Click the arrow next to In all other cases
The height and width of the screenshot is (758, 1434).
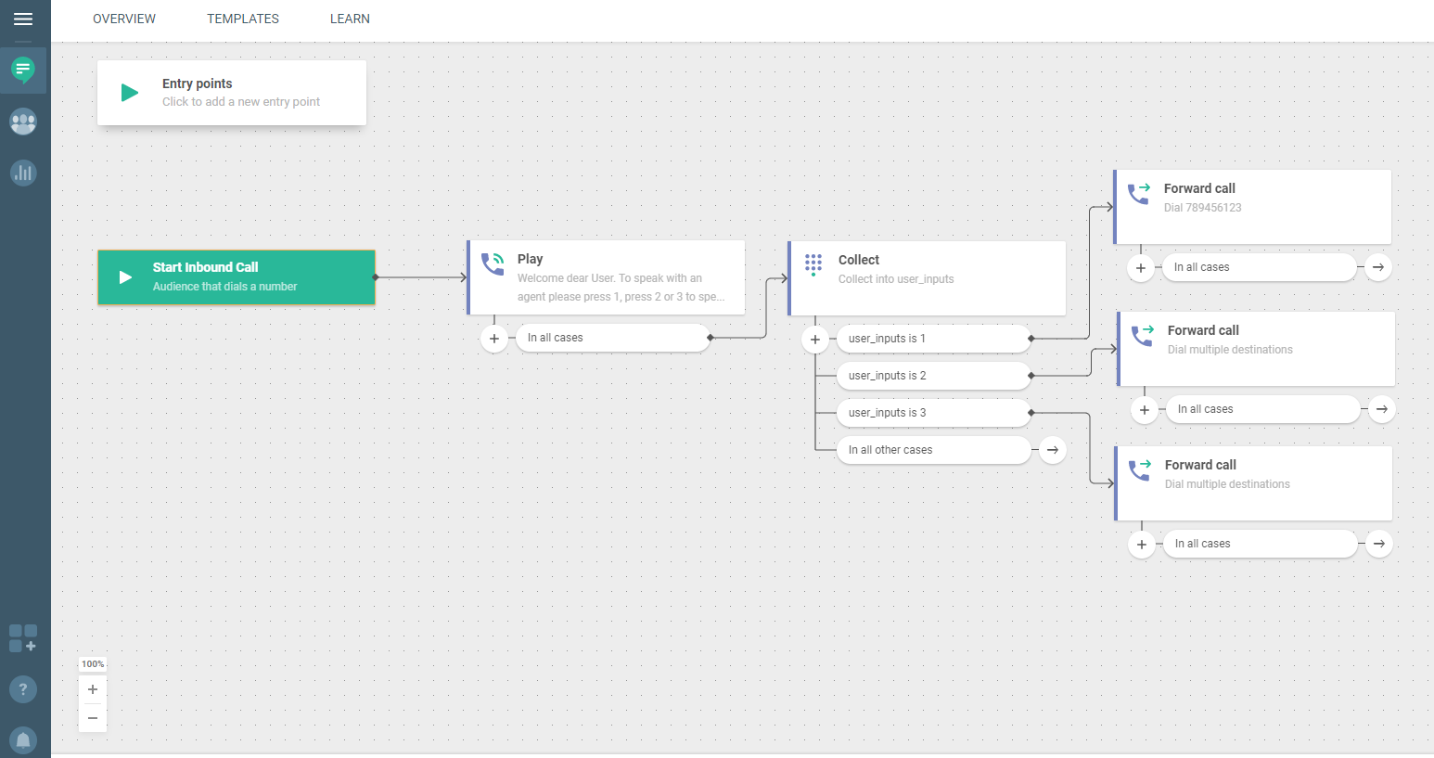click(x=1053, y=450)
